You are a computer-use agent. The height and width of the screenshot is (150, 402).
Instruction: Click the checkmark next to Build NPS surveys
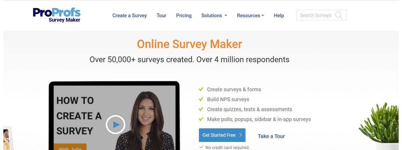201,99
